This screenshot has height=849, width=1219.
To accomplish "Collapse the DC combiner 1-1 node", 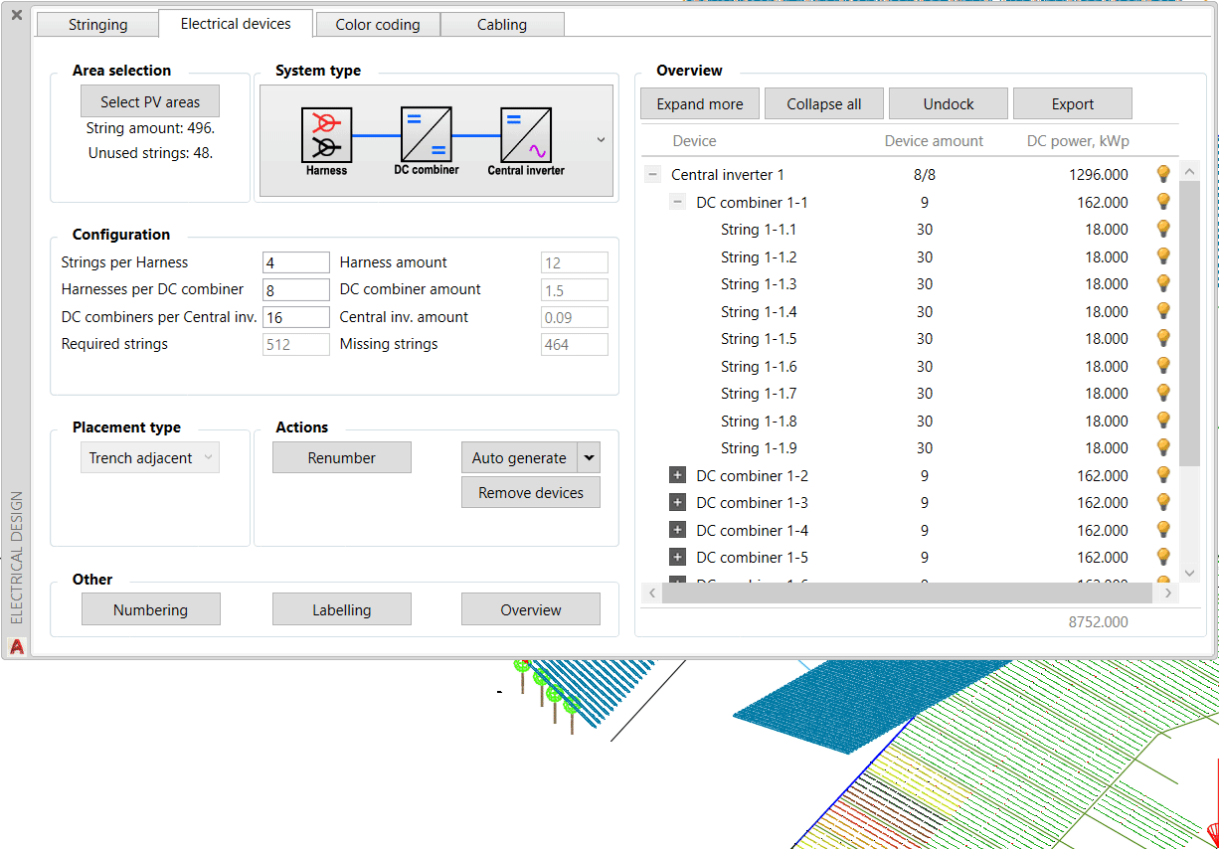I will click(x=678, y=202).
